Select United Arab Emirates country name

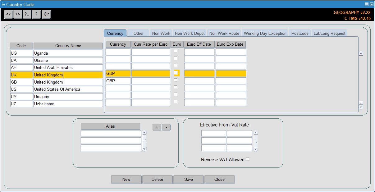pyautogui.click(x=68, y=67)
